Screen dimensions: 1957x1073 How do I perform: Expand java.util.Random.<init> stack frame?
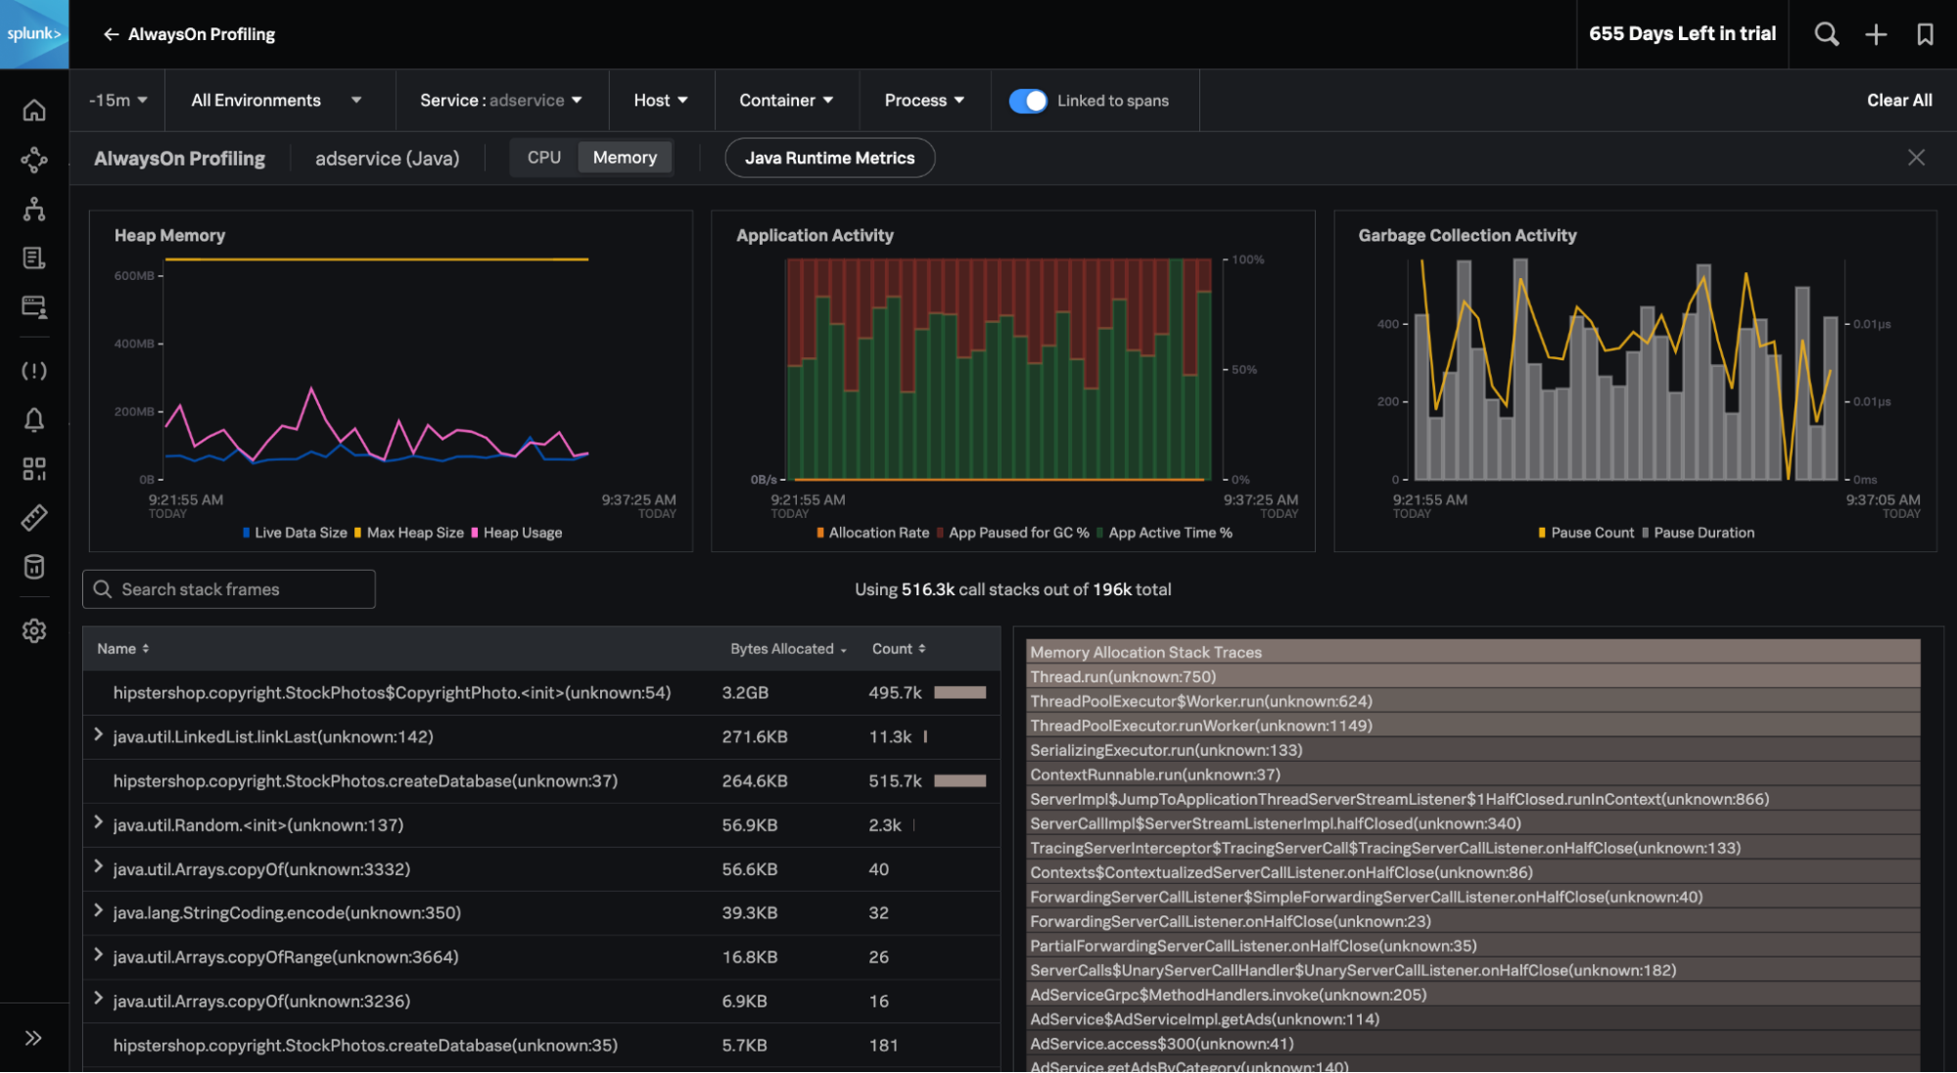tap(97, 822)
